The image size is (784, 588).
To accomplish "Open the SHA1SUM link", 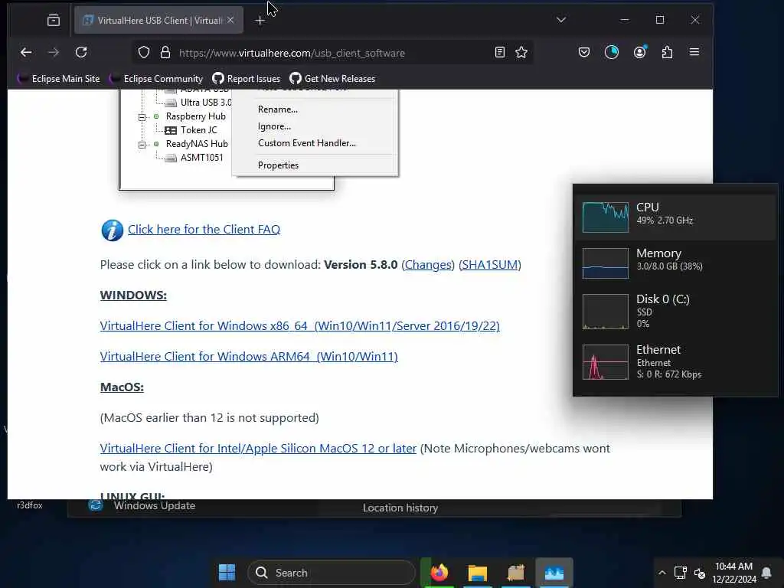I will point(489,264).
